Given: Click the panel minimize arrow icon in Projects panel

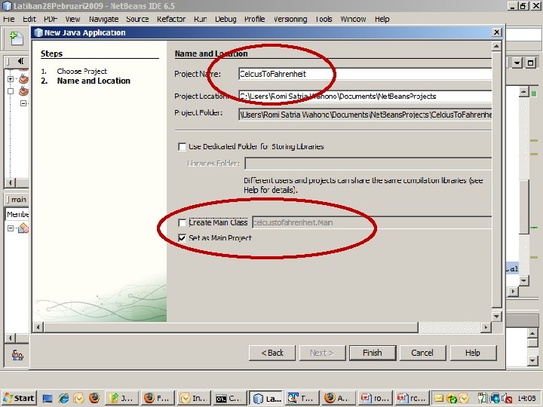Looking at the screenshot, I should (21, 61).
